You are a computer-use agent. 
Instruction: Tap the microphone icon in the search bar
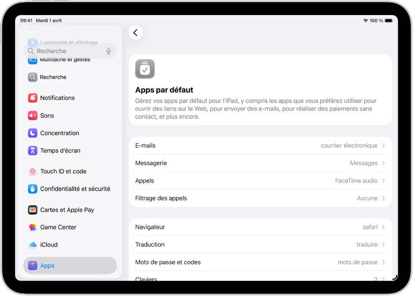(108, 51)
